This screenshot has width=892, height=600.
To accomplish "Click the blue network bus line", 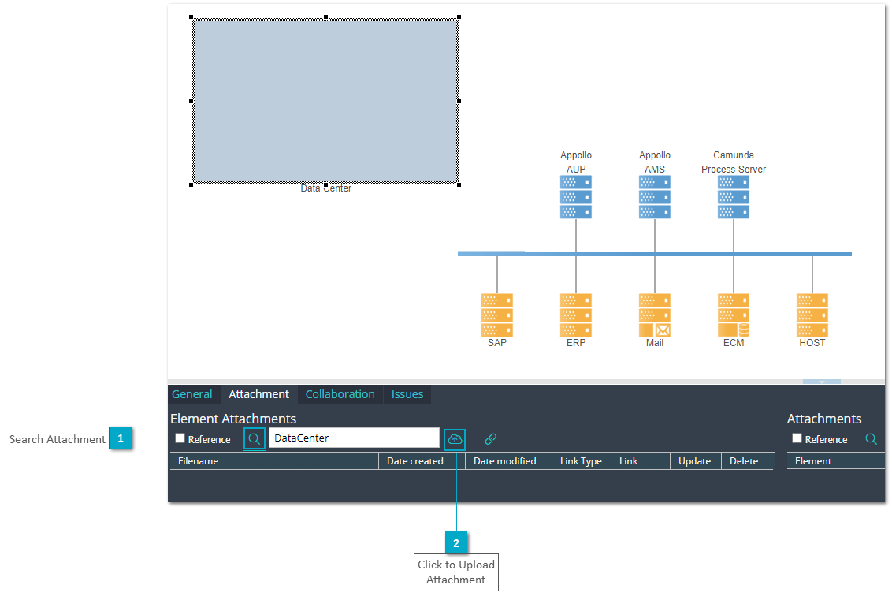I will [x=655, y=254].
